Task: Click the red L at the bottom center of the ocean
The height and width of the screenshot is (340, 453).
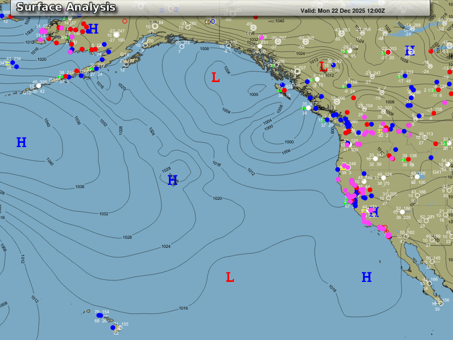Action: point(230,277)
